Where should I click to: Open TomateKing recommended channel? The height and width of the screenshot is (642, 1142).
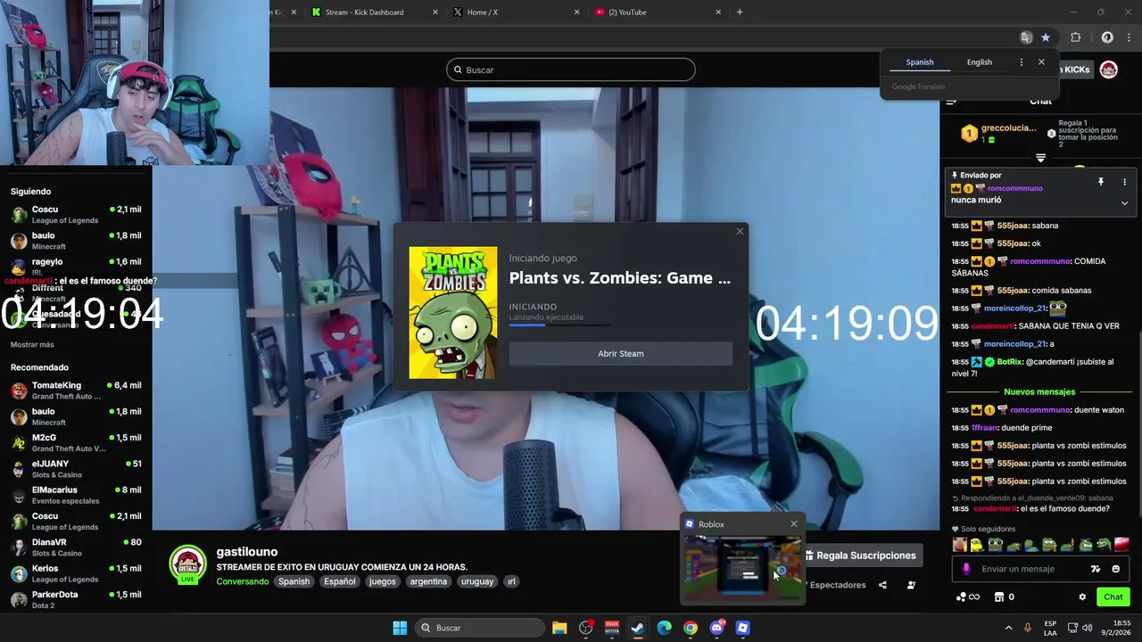tap(76, 391)
